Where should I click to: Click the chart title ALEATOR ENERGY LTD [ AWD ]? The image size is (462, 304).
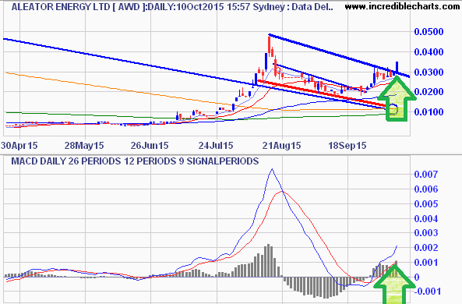point(79,7)
